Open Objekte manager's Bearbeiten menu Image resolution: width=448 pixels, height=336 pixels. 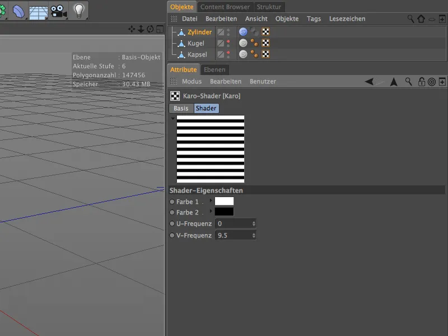221,19
